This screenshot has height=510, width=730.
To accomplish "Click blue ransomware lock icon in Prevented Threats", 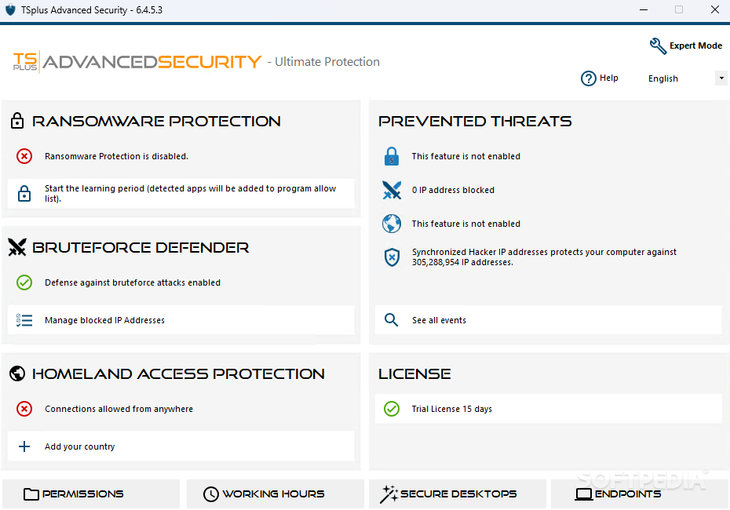I will click(x=392, y=156).
